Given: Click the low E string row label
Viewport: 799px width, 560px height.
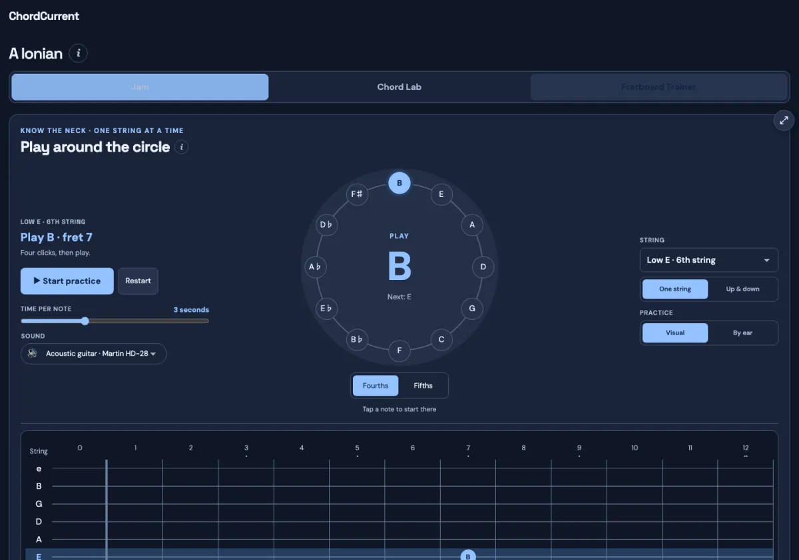Looking at the screenshot, I should pos(39,556).
